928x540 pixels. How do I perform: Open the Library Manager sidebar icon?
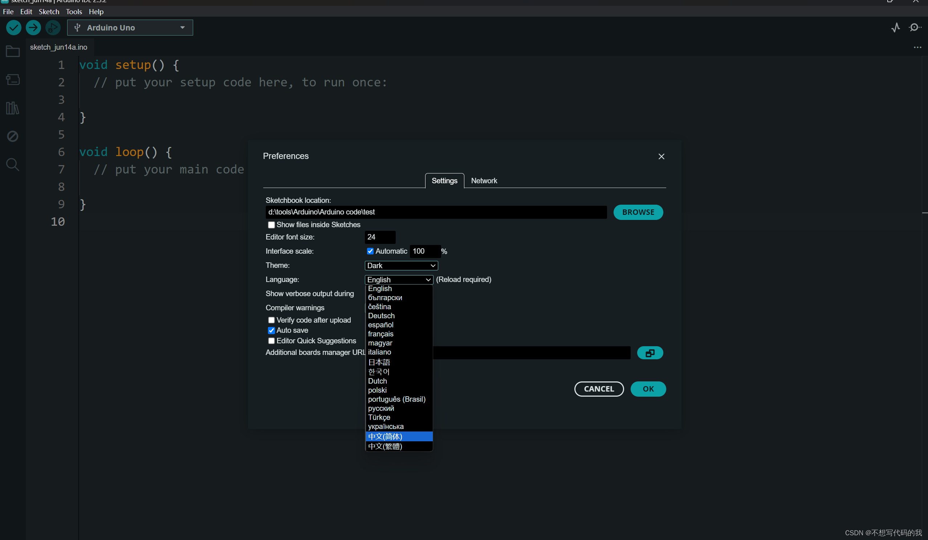point(13,108)
